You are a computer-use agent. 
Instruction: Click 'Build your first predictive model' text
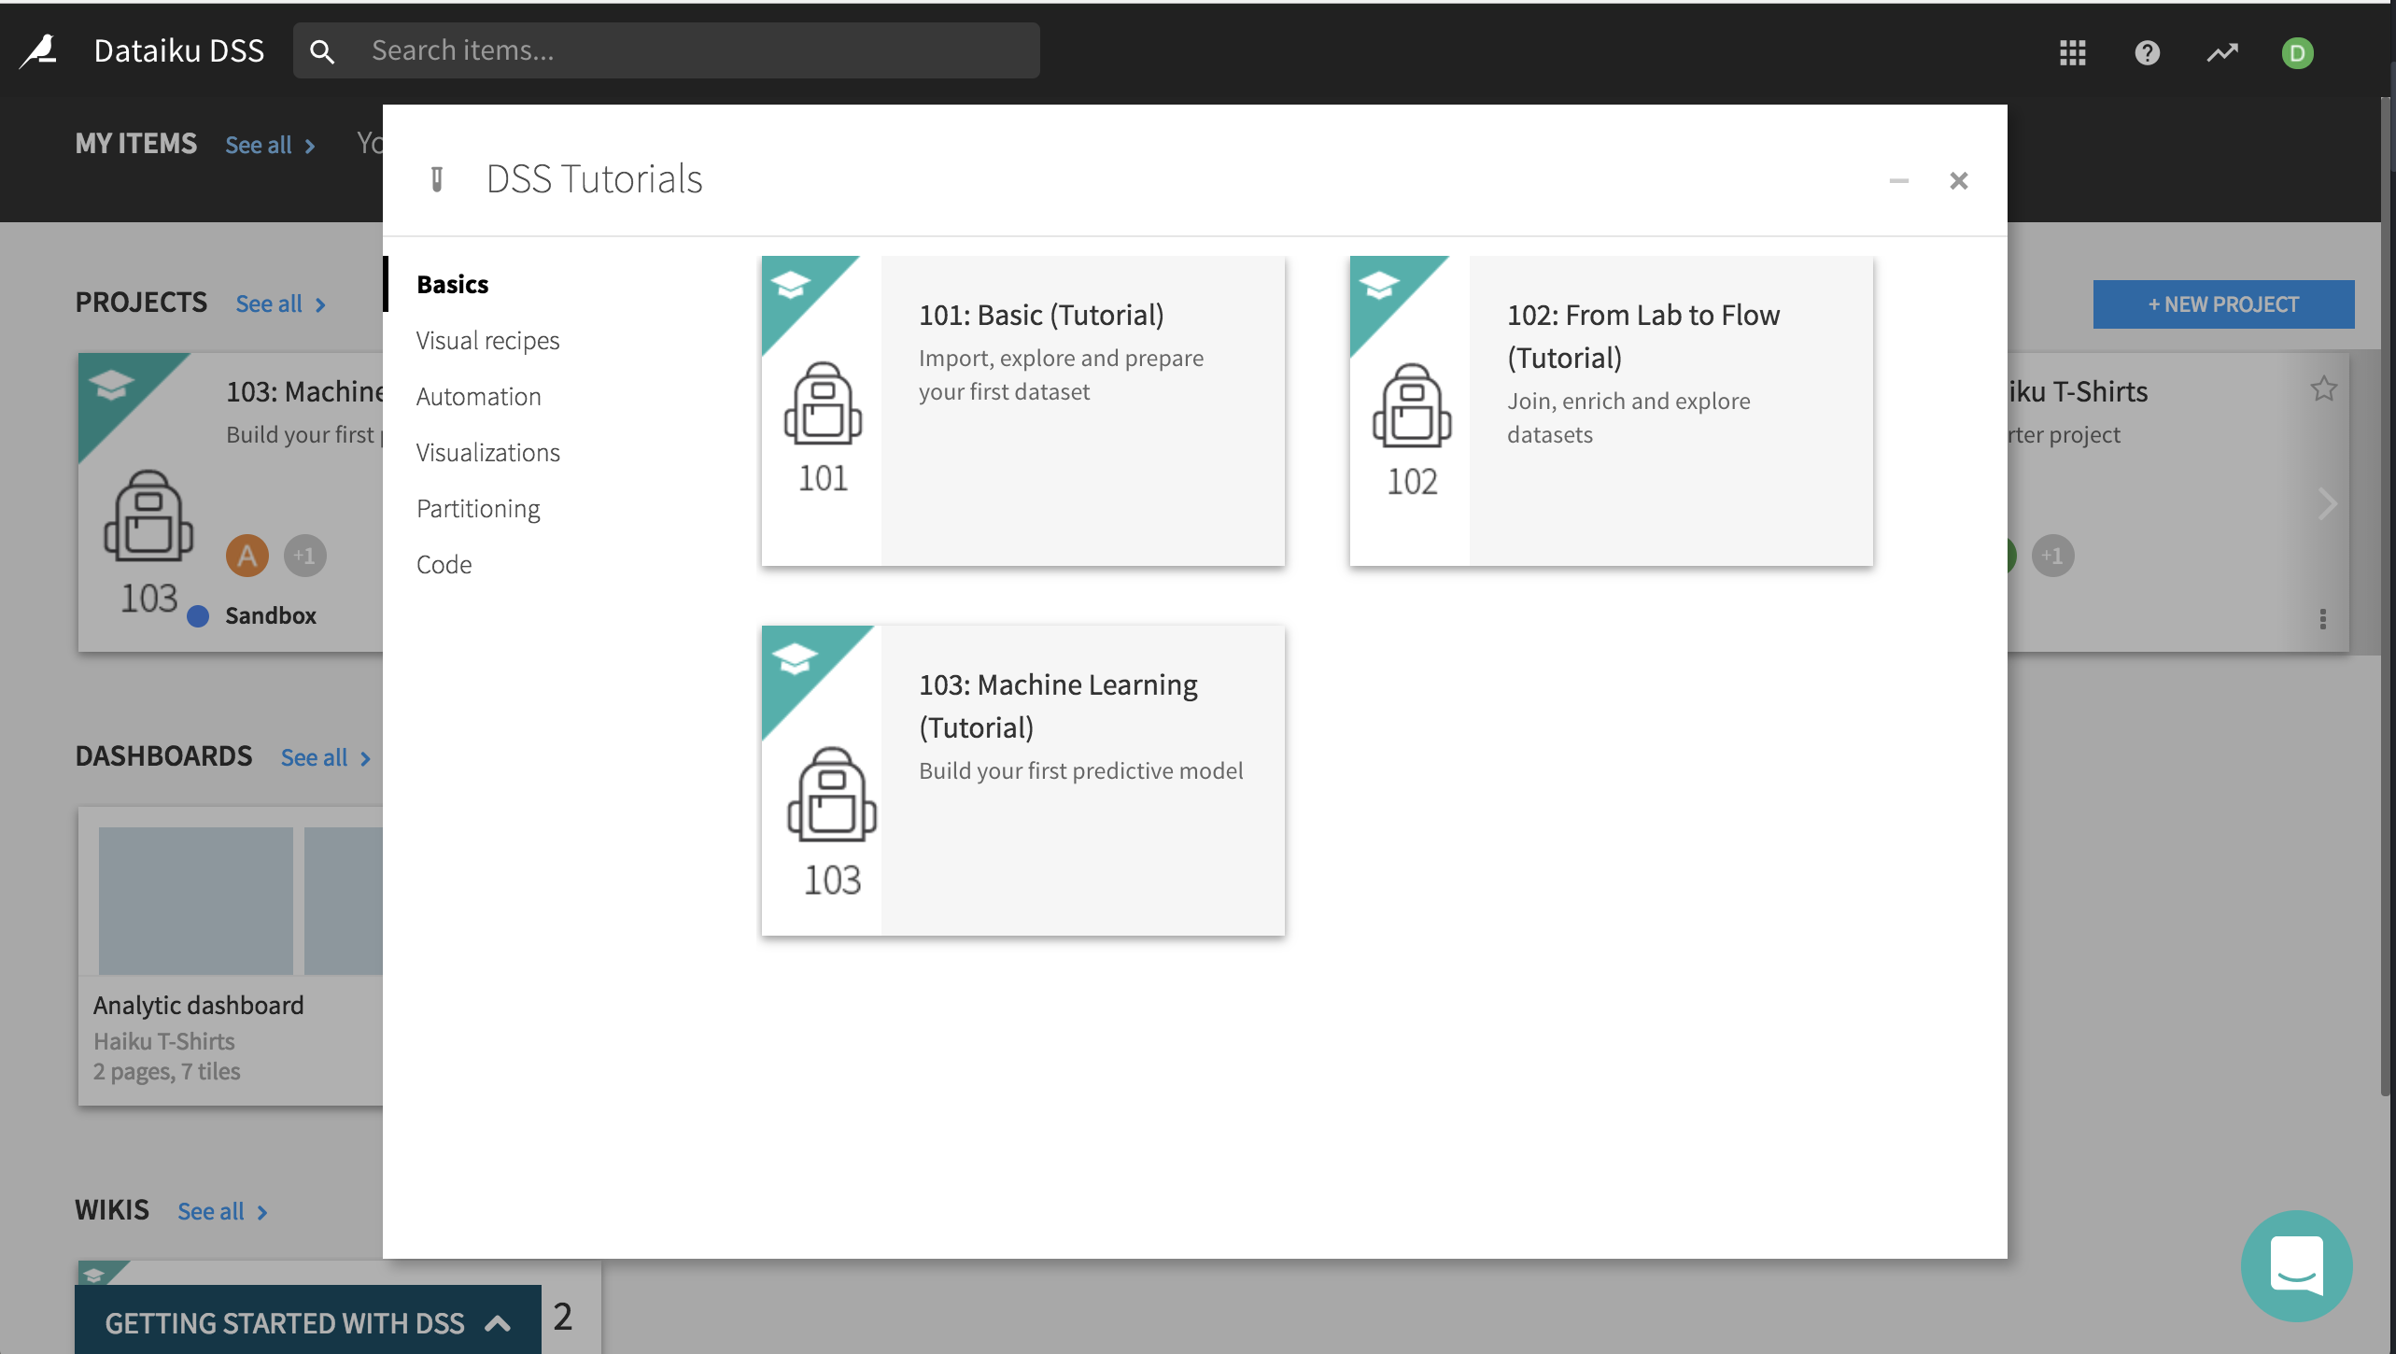coord(1080,770)
